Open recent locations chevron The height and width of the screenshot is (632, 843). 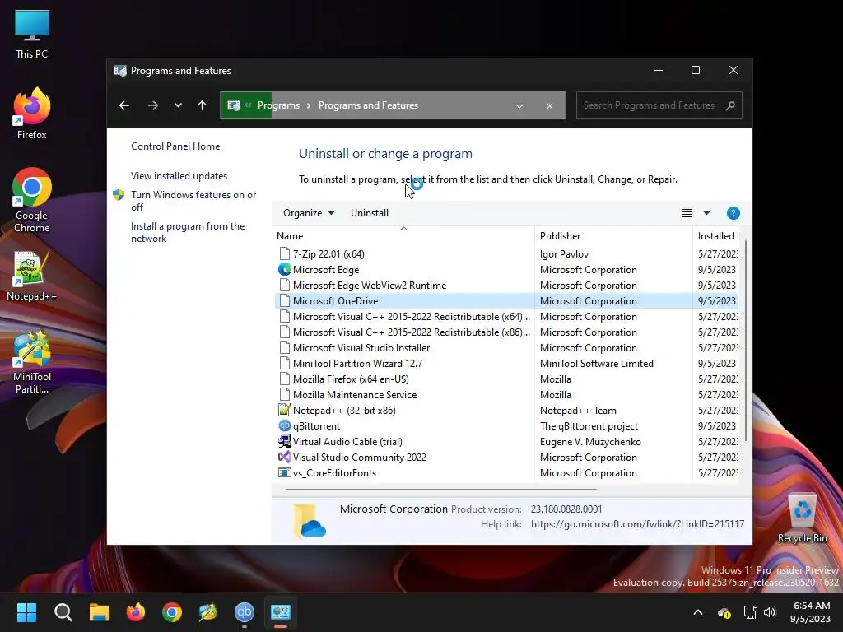pyautogui.click(x=178, y=105)
